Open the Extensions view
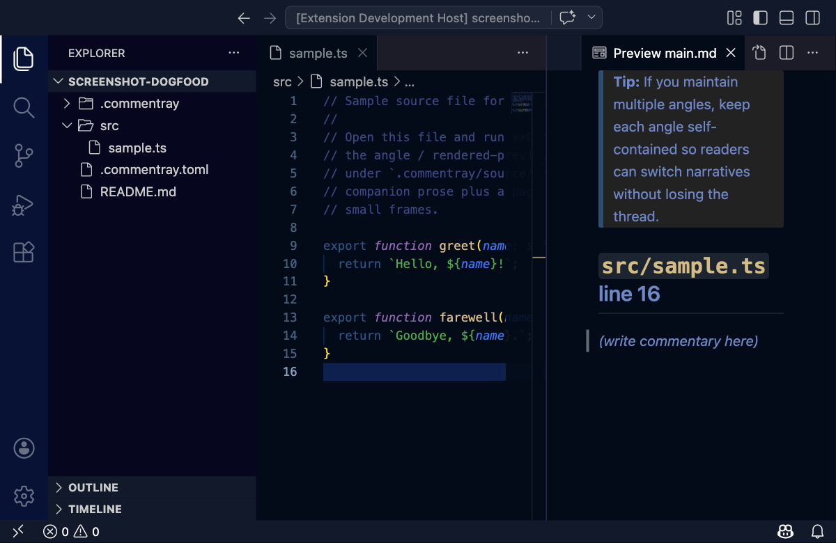 tap(24, 252)
